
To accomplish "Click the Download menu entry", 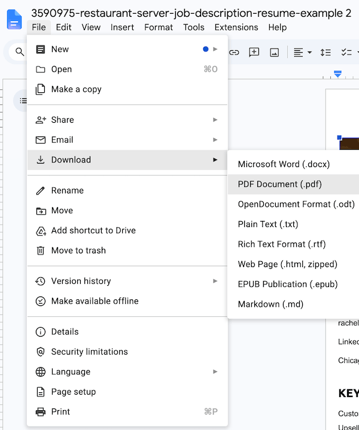I will tap(127, 160).
